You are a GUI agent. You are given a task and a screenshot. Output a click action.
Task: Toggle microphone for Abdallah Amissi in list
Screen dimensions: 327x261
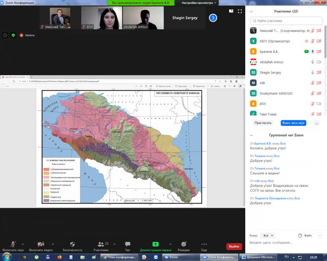click(313, 62)
